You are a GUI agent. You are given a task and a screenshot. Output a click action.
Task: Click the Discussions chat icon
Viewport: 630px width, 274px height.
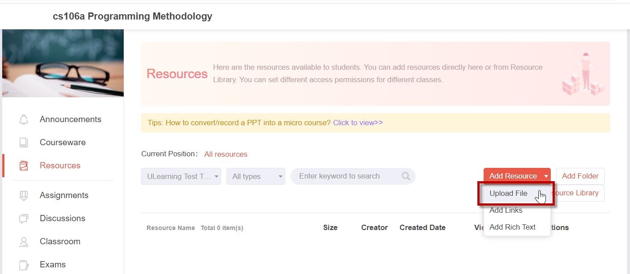pos(24,218)
